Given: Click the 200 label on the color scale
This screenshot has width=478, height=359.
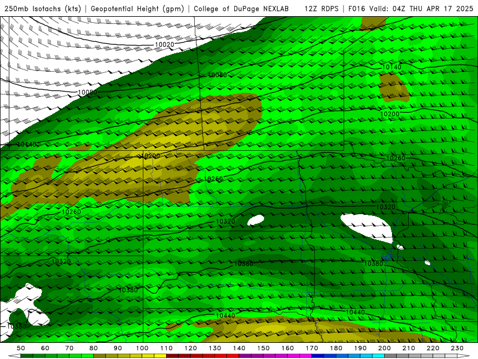Looking at the screenshot, I should (x=384, y=348).
